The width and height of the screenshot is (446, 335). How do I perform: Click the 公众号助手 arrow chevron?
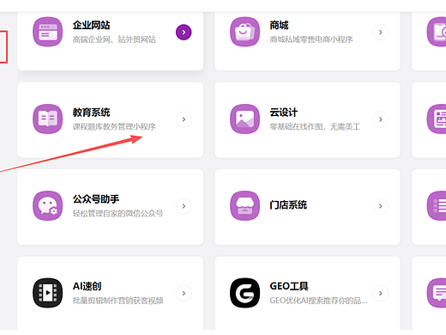click(184, 206)
